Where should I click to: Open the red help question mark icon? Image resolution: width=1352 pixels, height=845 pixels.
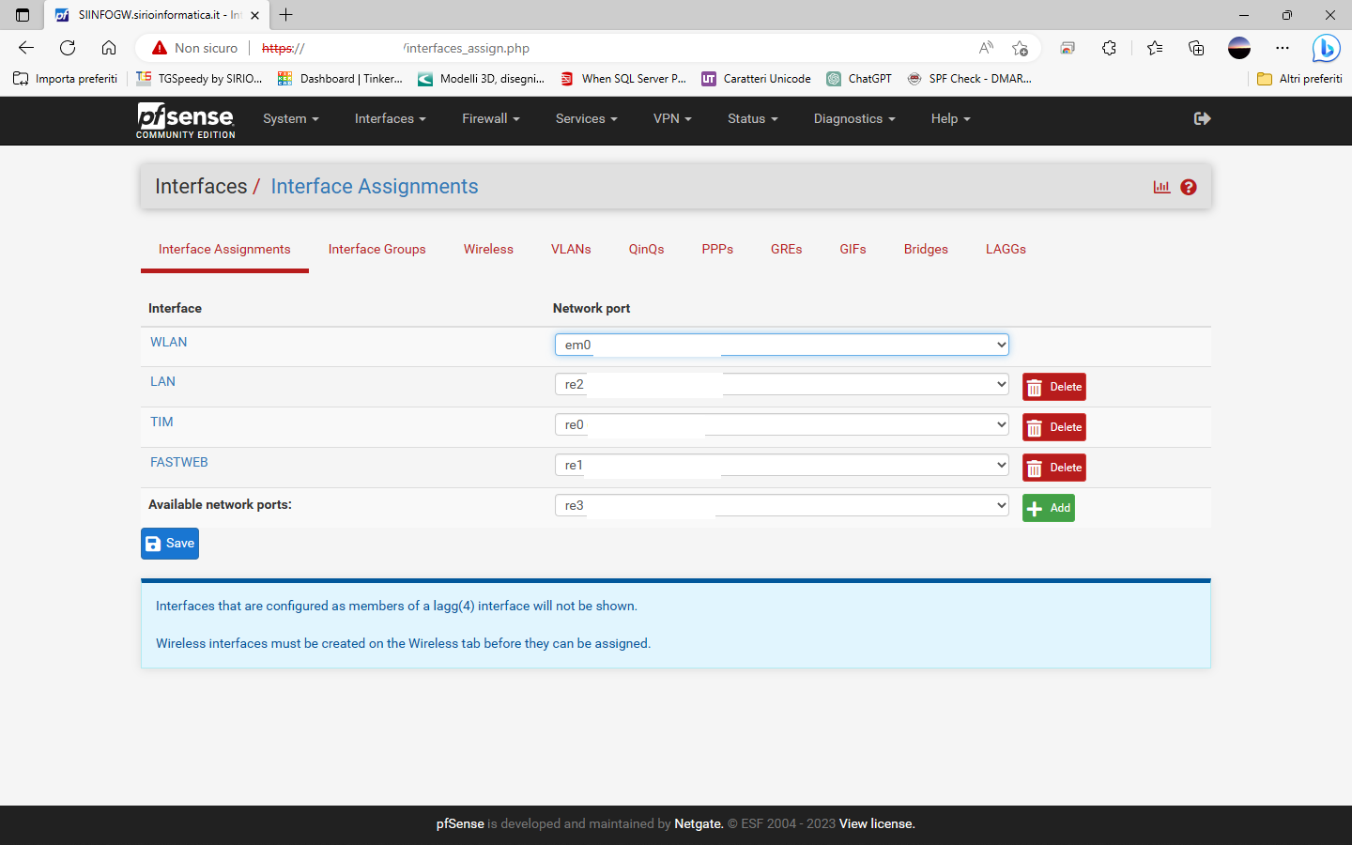click(1189, 187)
